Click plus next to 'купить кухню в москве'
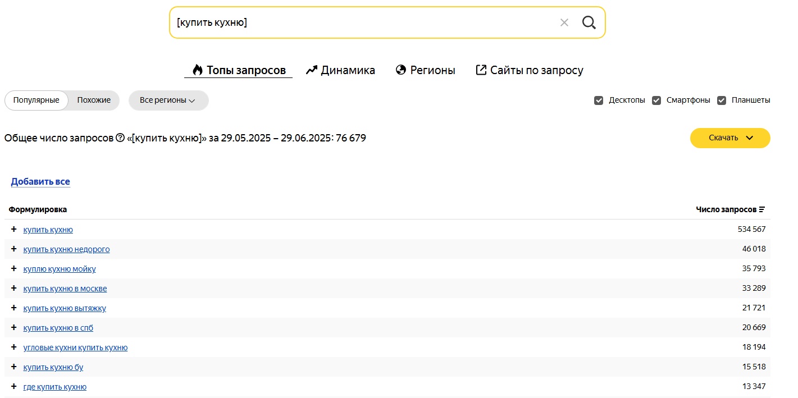The height and width of the screenshot is (398, 798). pos(14,288)
